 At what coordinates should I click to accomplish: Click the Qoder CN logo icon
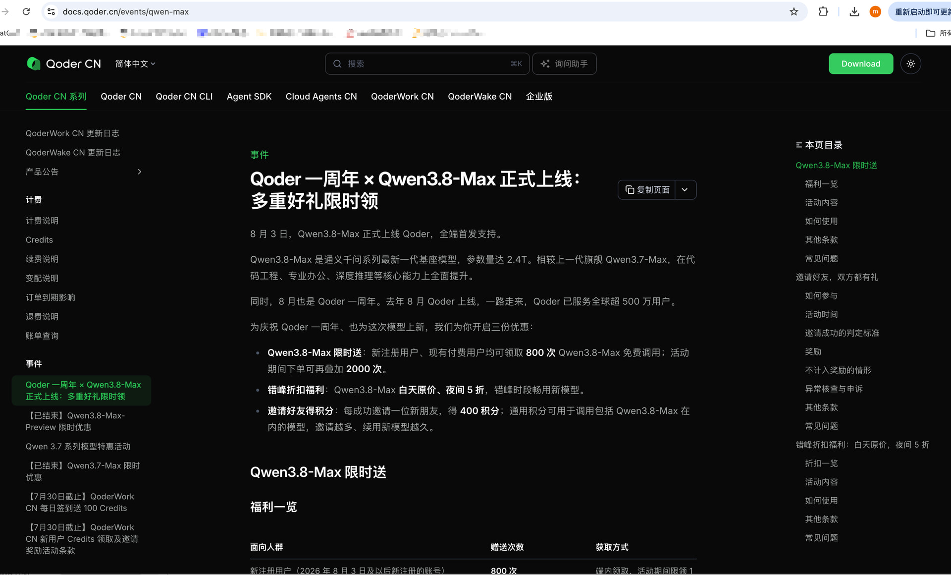click(34, 64)
